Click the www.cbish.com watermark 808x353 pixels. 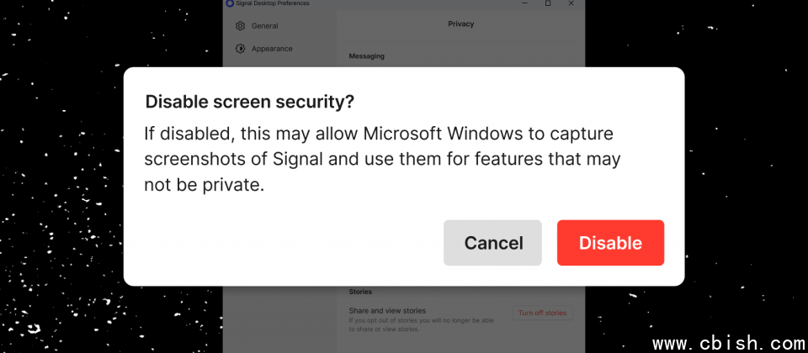(x=728, y=343)
